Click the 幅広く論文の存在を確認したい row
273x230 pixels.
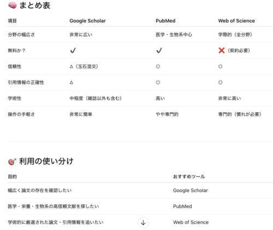tap(140, 191)
